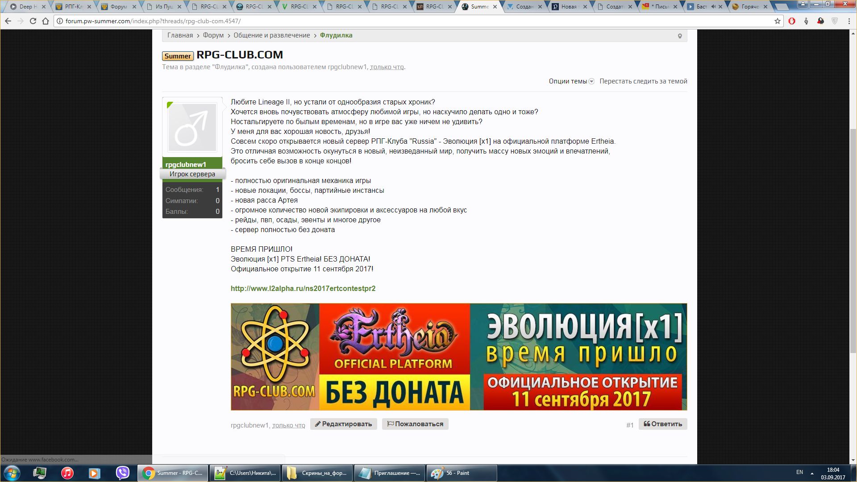
Task: Click the grey shield extension icon
Action: click(x=835, y=21)
